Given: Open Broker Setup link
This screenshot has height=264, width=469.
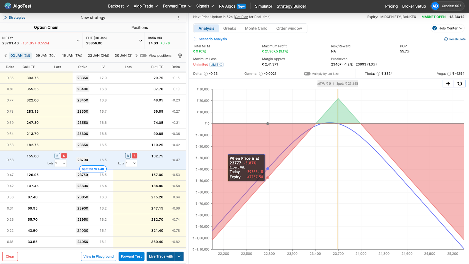Looking at the screenshot, I should 414,6.
